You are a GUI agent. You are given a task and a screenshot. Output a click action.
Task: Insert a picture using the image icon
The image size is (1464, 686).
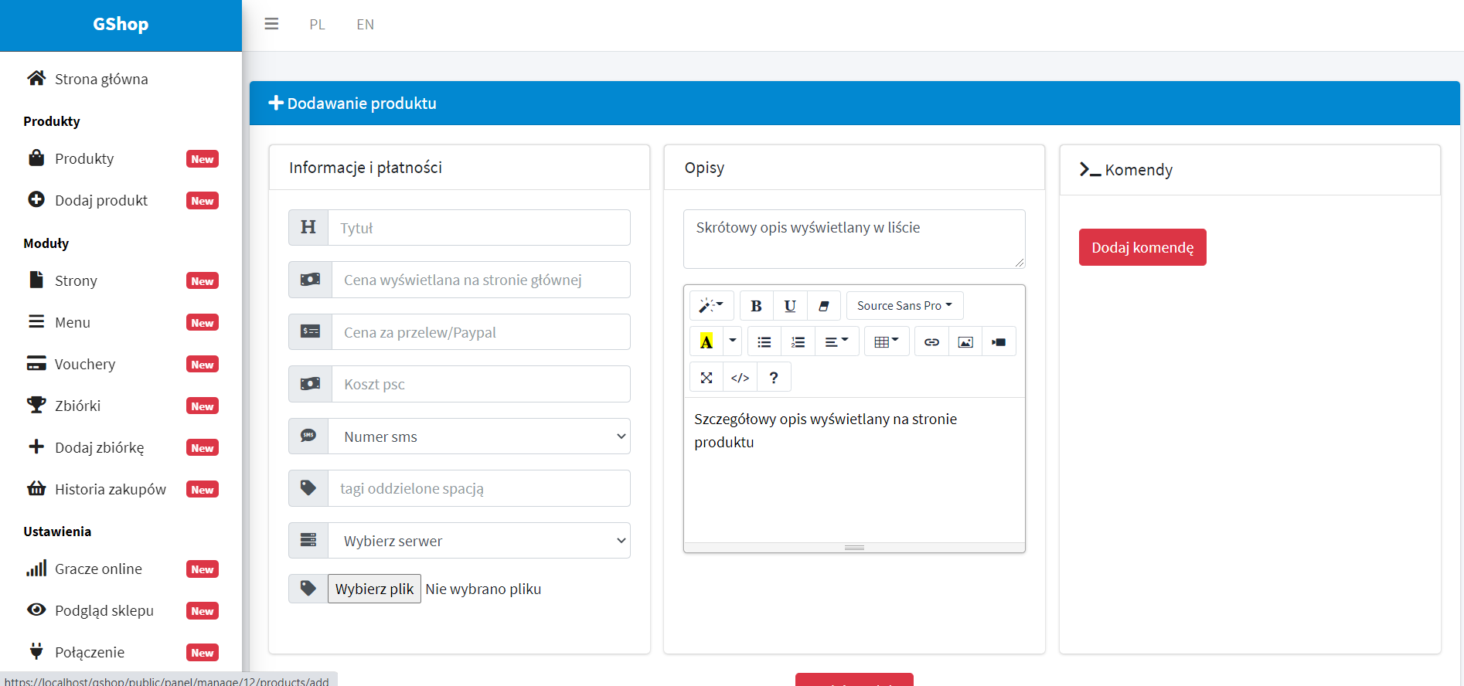click(965, 342)
